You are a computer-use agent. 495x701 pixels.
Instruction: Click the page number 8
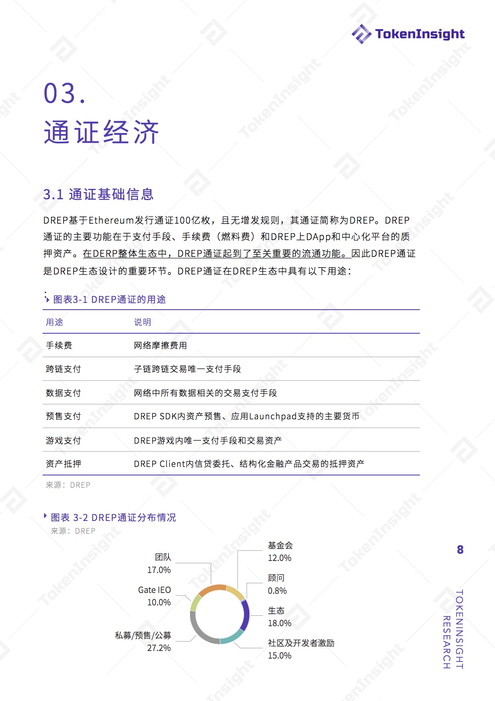[460, 550]
